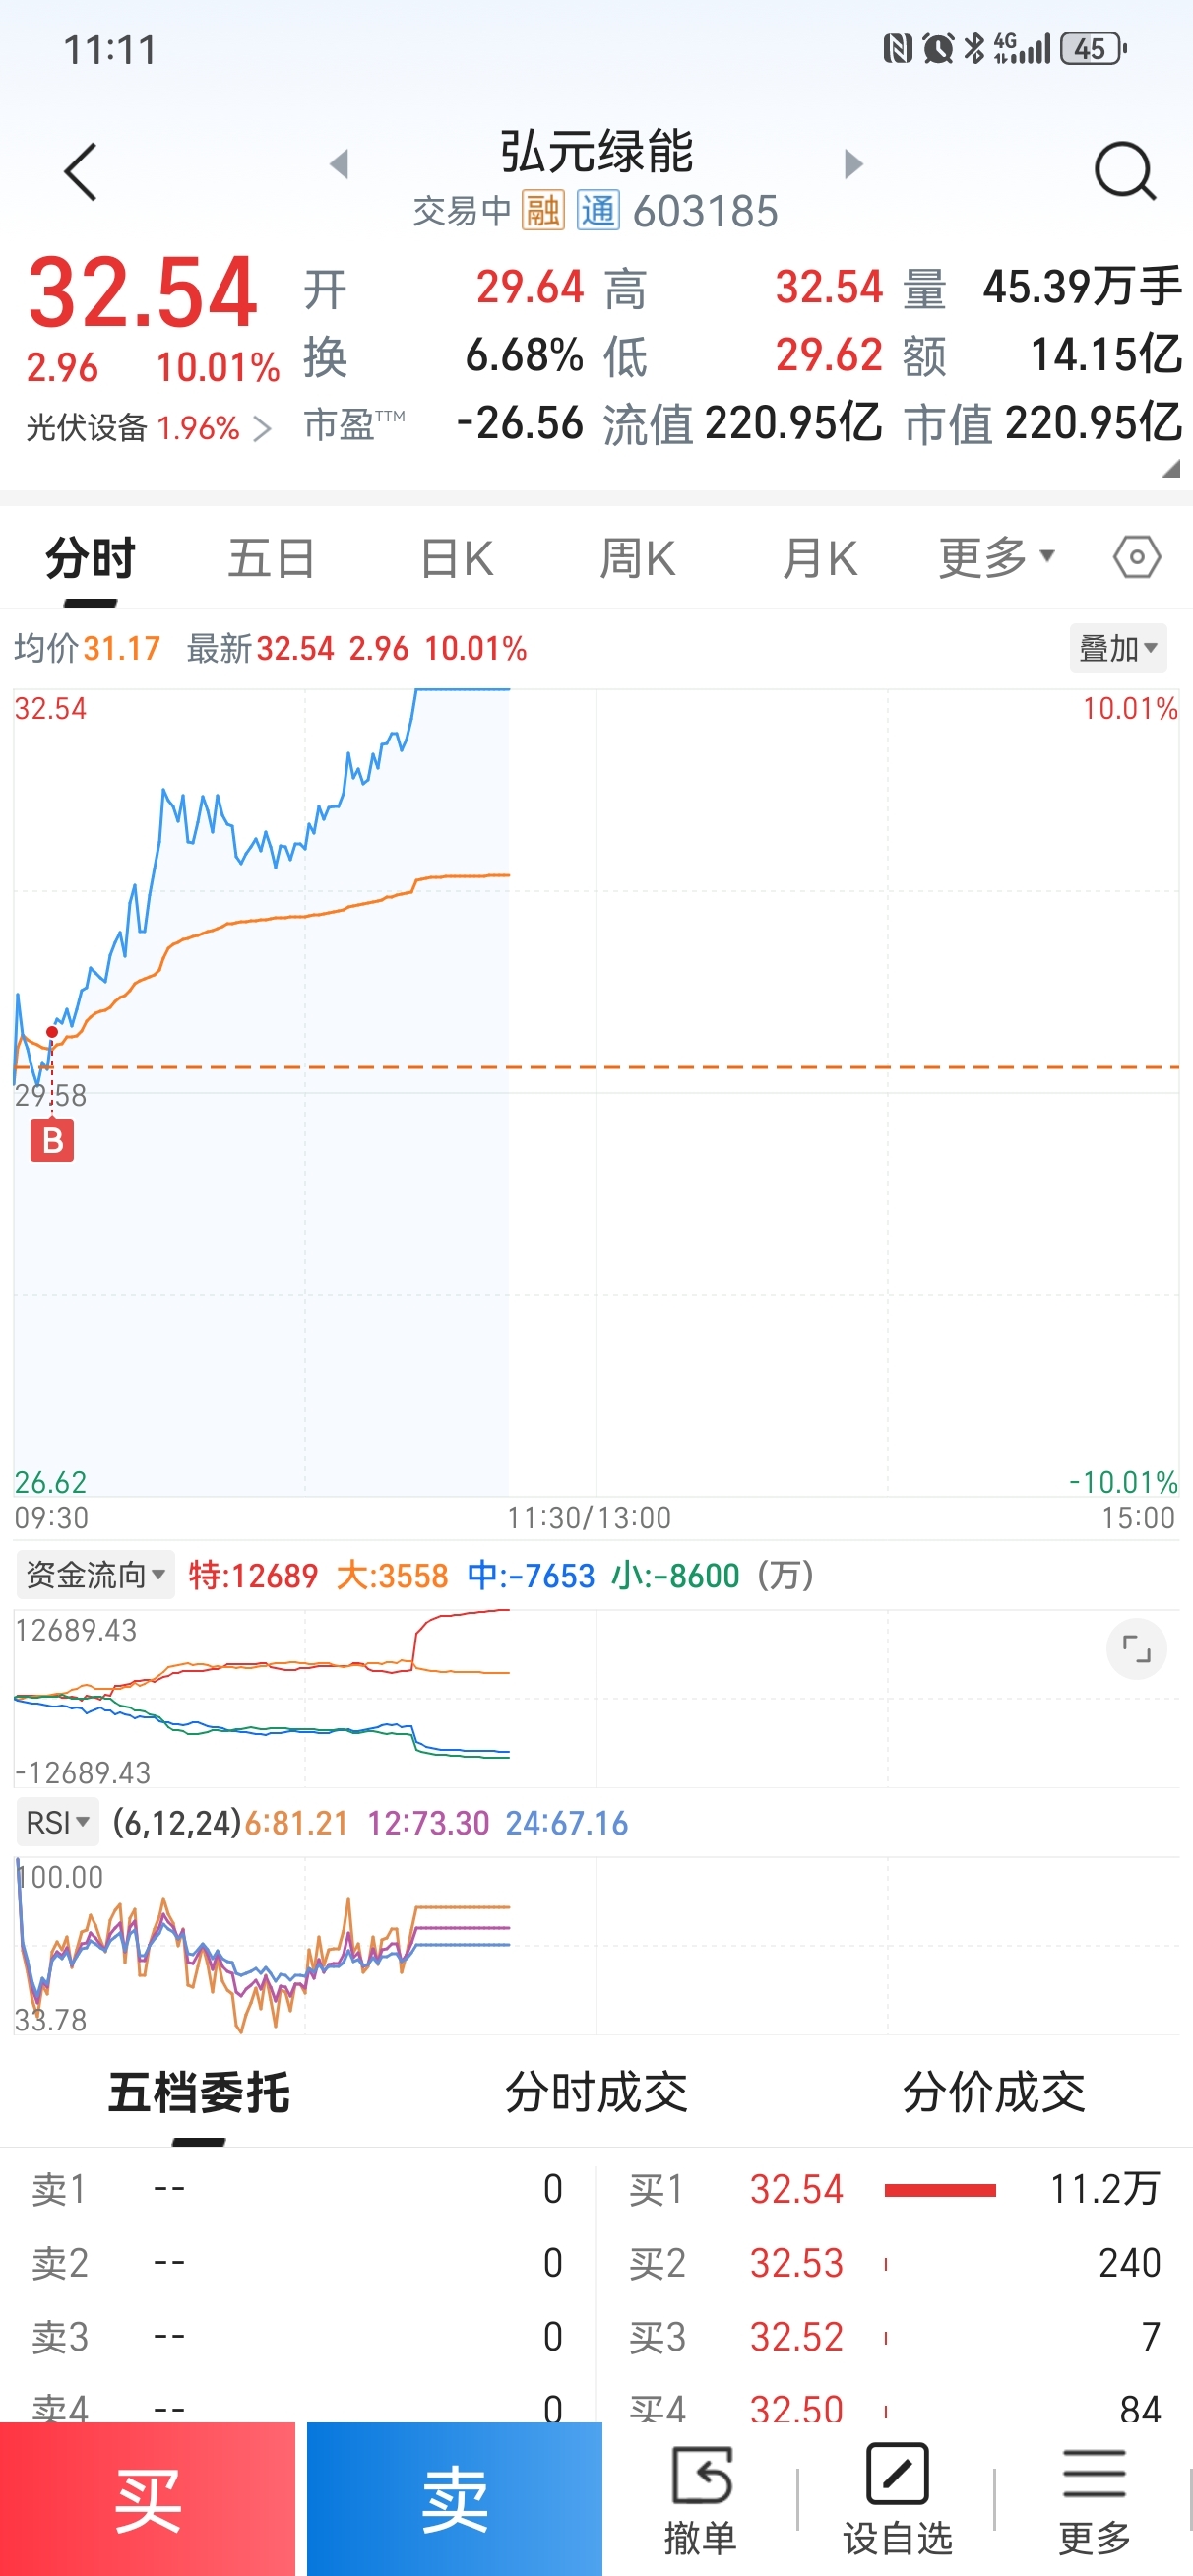1193x2576 pixels.
Task: Go to previous stock with left triangle
Action: 340,164
